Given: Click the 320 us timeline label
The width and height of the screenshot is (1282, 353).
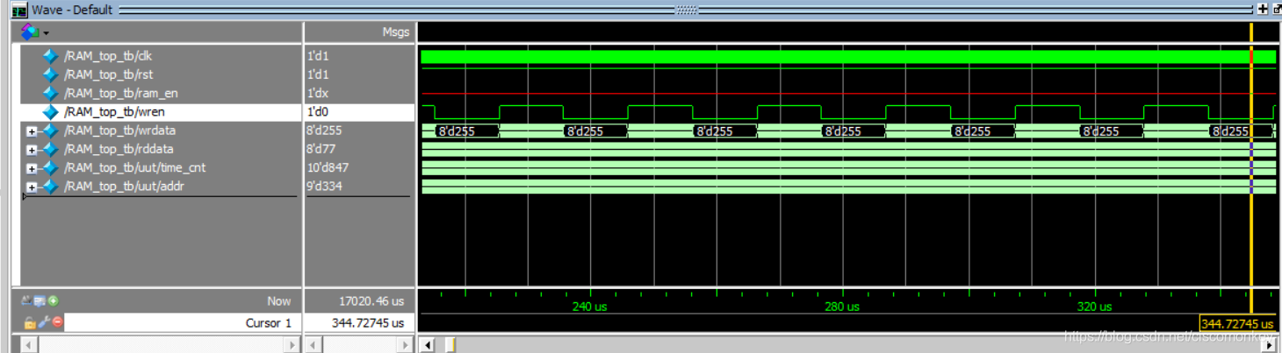Looking at the screenshot, I should click(1094, 307).
